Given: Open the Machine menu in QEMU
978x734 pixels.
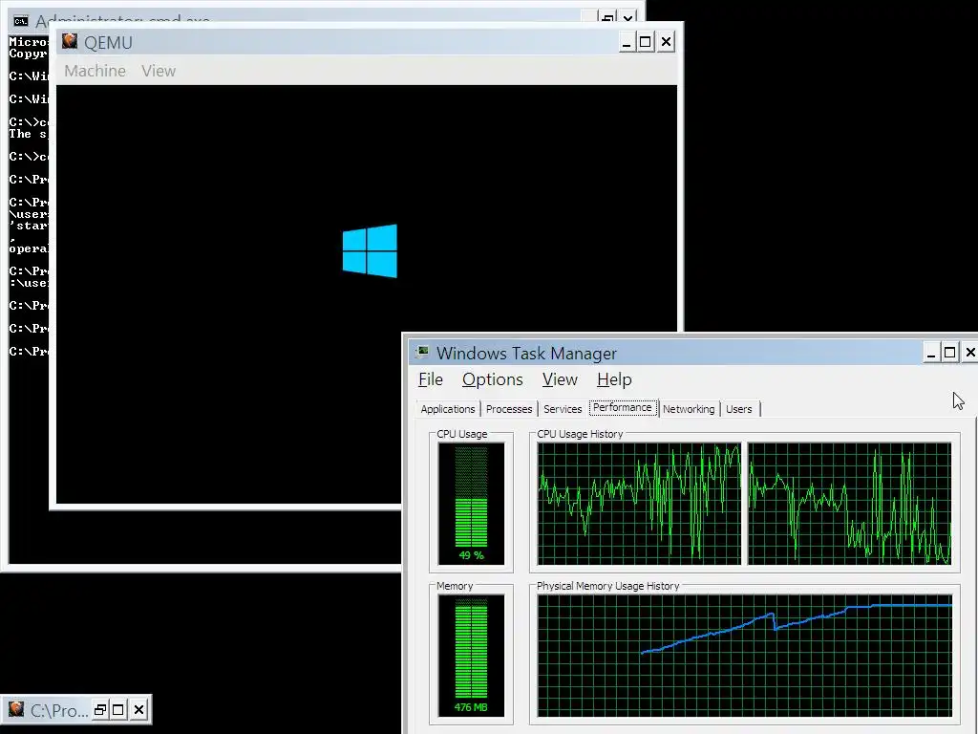Looking at the screenshot, I should pos(95,71).
